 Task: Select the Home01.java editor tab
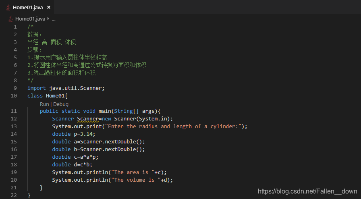click(x=27, y=7)
